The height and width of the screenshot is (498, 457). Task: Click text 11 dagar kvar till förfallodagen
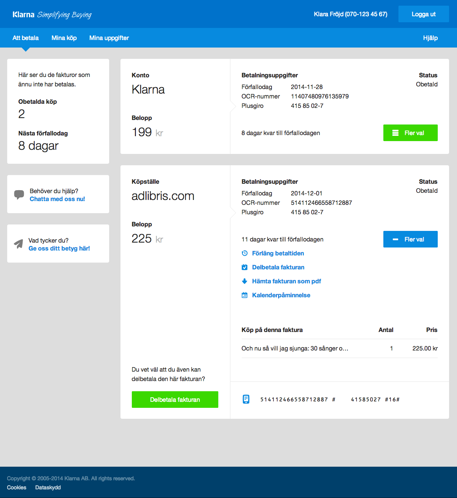click(283, 239)
